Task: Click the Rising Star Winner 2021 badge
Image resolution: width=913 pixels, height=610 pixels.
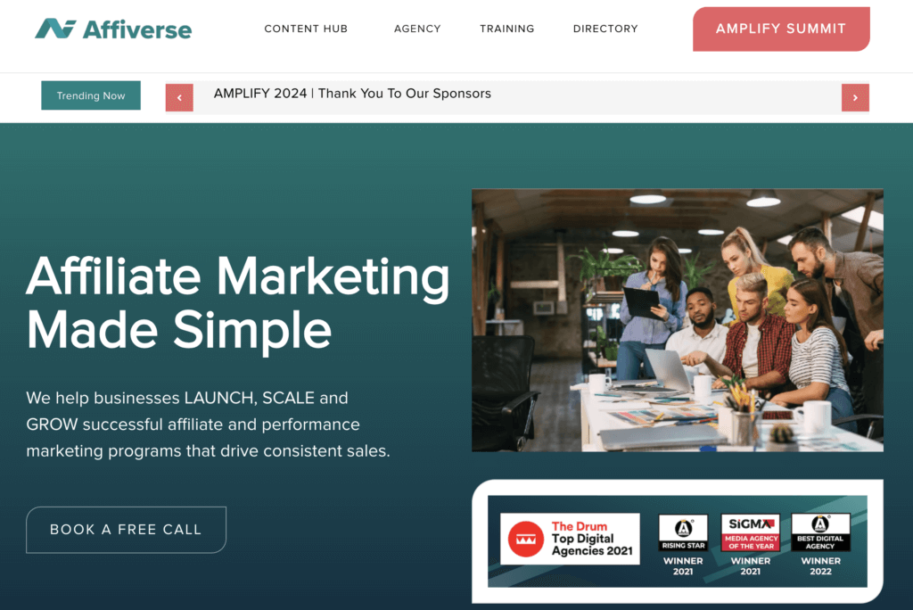Action: tap(683, 545)
